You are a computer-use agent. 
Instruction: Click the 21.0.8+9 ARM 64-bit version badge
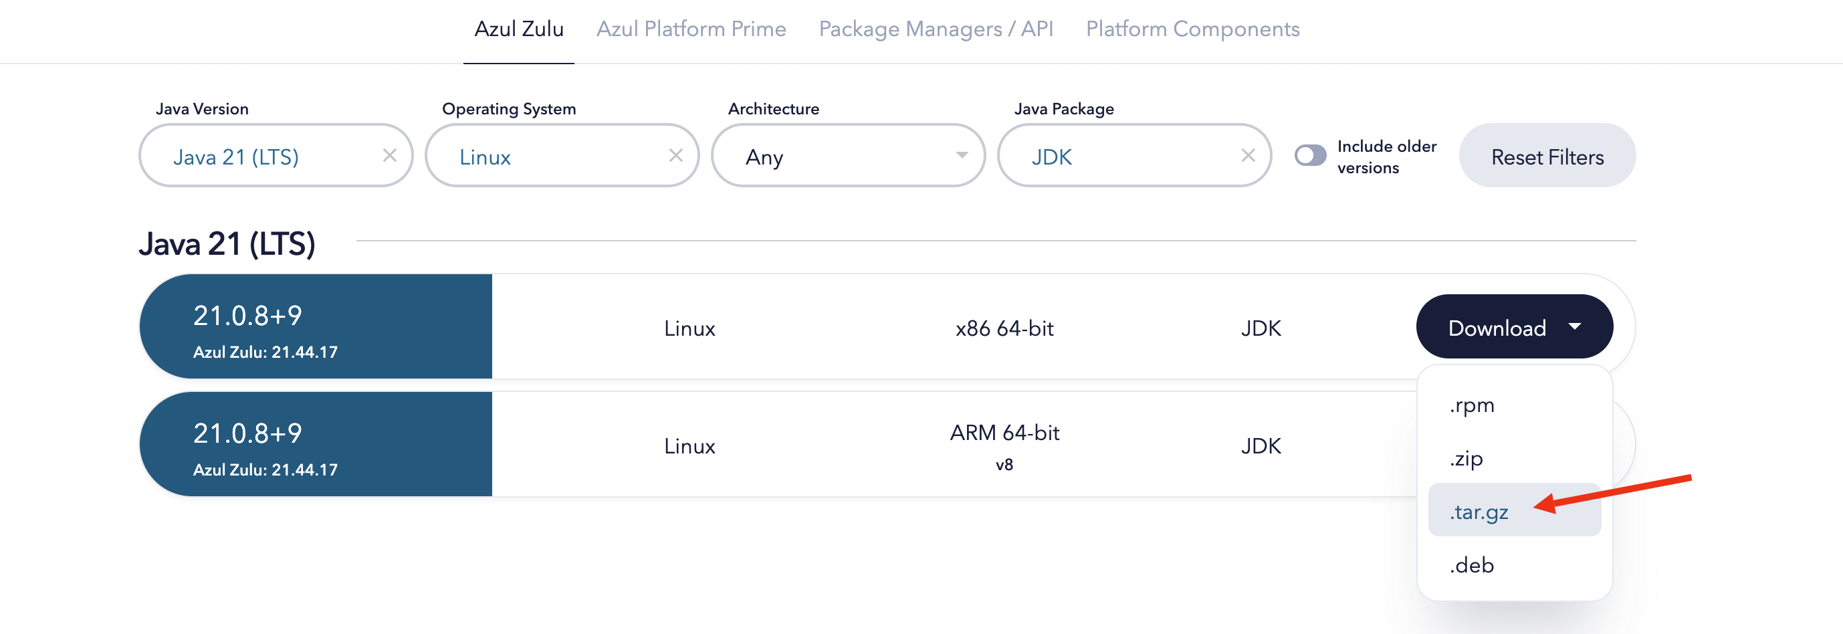(x=315, y=443)
